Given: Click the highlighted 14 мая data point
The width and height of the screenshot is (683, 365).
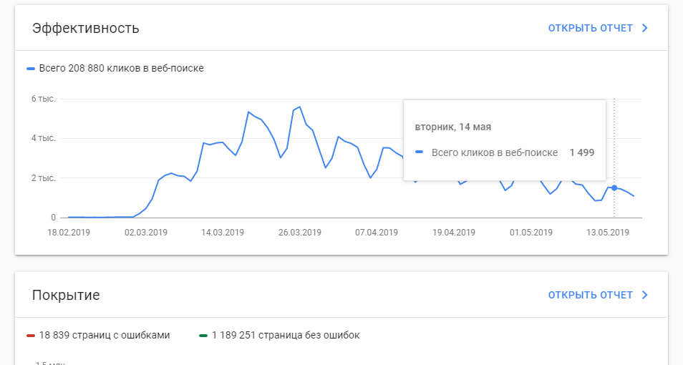Looking at the screenshot, I should point(614,188).
